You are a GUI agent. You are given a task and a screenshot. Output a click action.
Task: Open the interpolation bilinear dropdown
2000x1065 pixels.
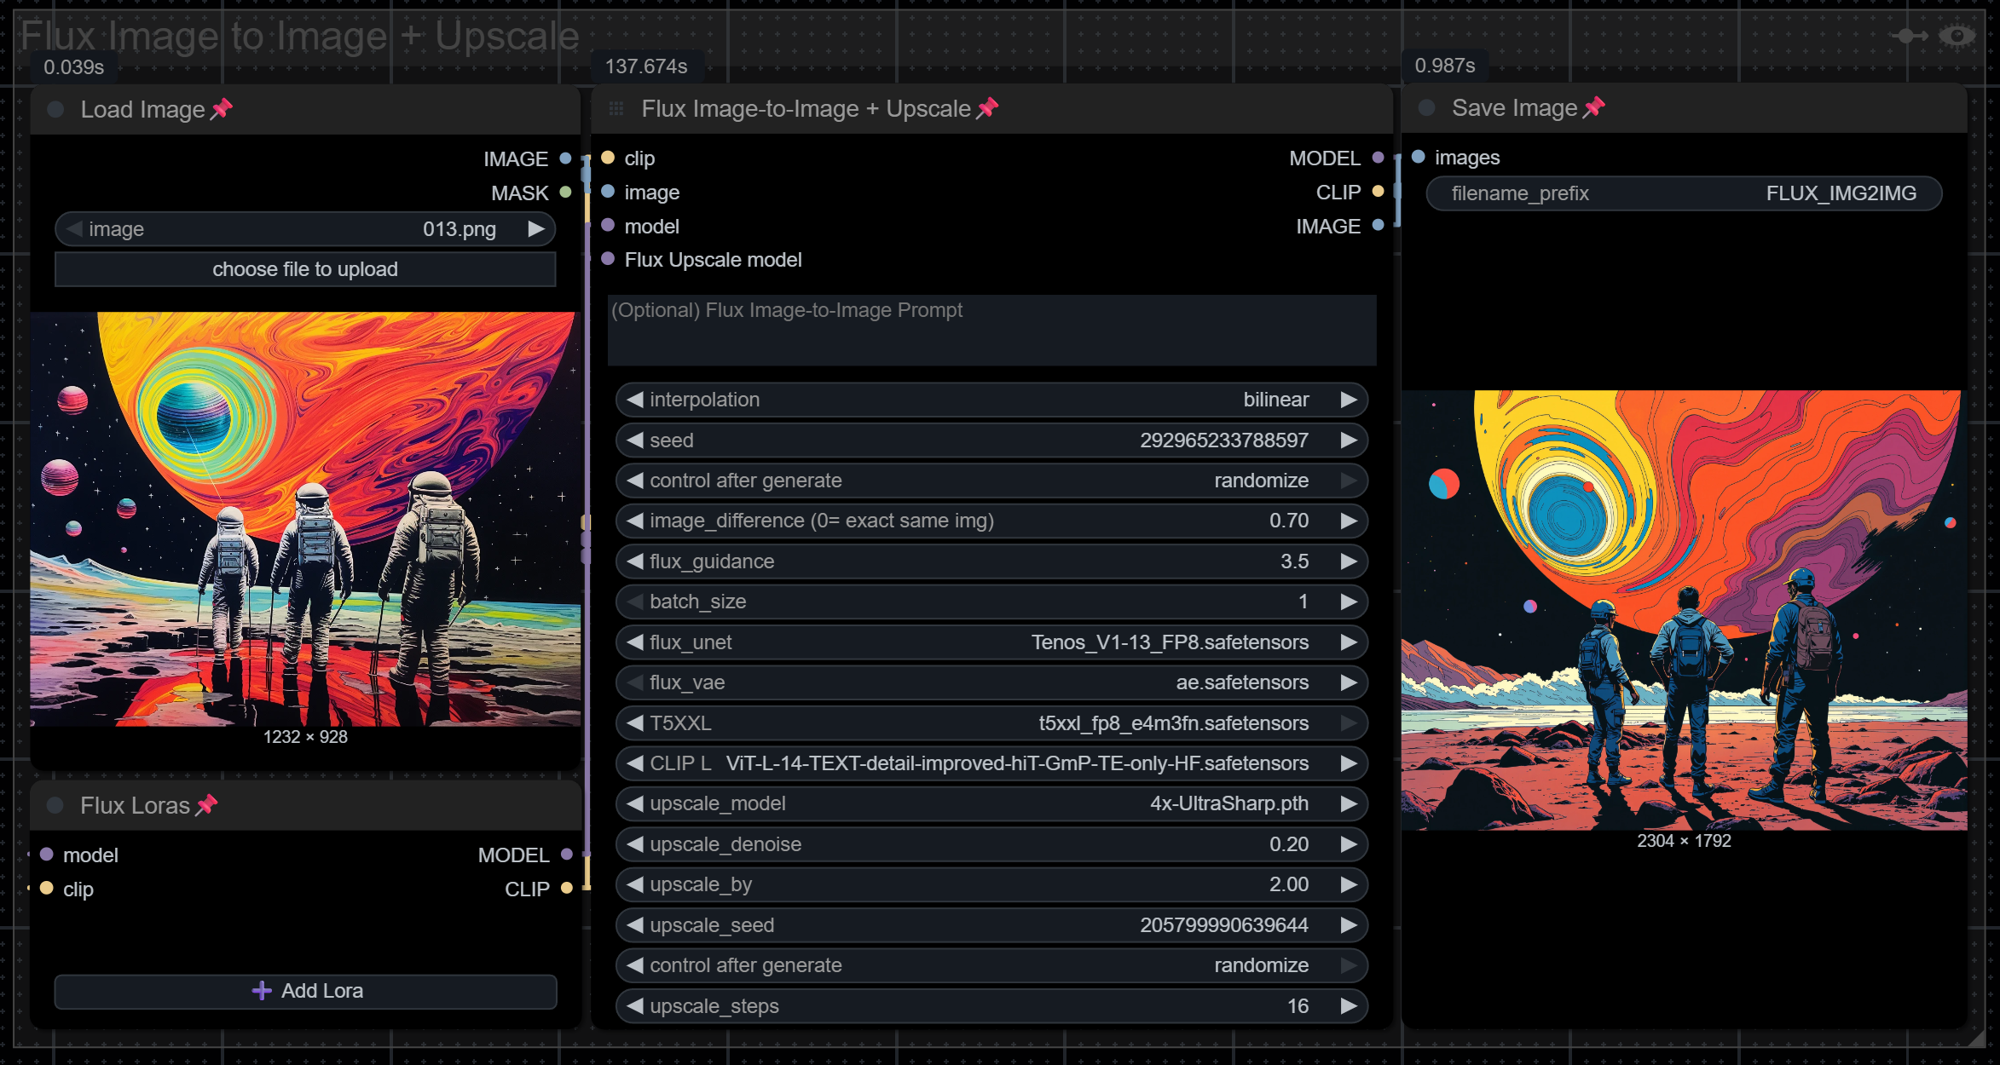991,400
